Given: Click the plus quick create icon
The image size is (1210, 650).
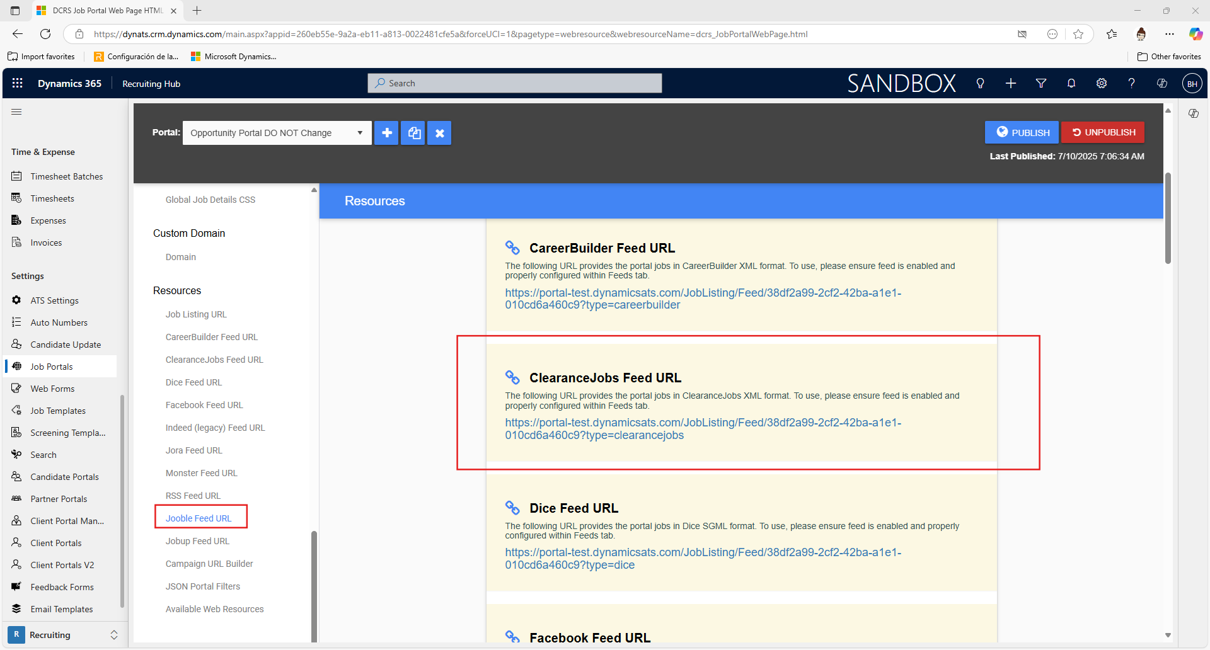Looking at the screenshot, I should [x=1011, y=83].
